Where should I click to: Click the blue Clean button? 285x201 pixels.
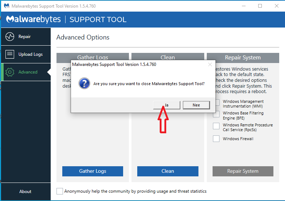pos(168,171)
